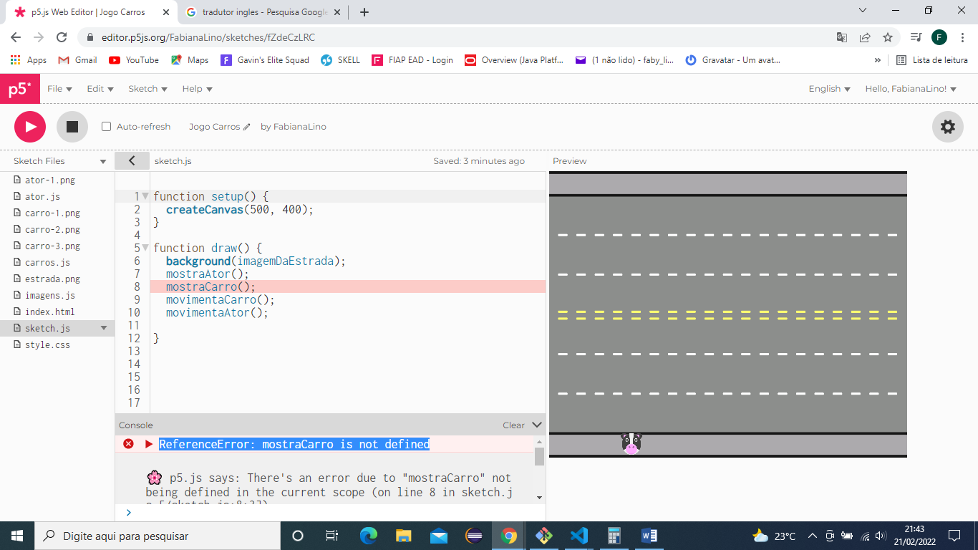Open sketch.js file options arrow
This screenshot has height=550, width=978.
[104, 328]
